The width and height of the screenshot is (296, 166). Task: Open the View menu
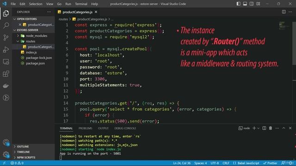click(49, 4)
